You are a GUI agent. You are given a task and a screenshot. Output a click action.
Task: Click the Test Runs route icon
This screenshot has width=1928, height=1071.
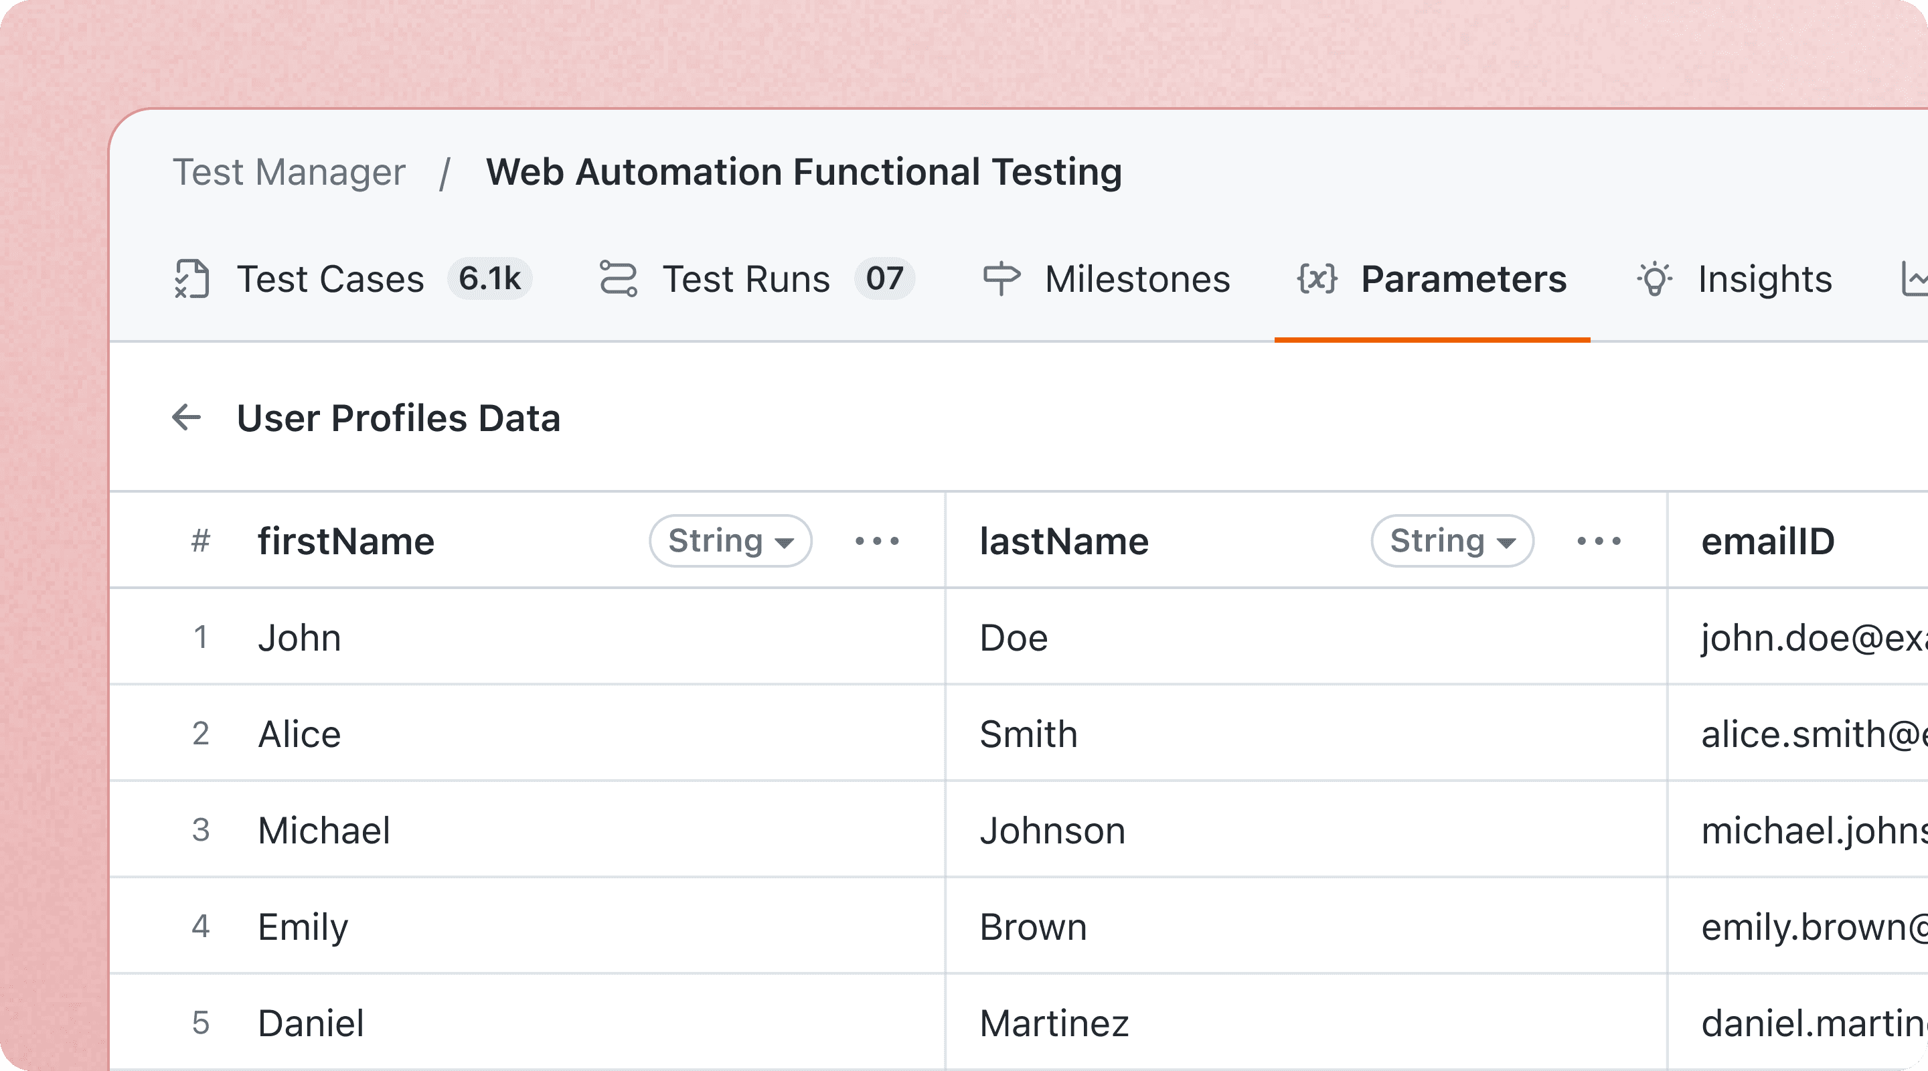coord(618,279)
